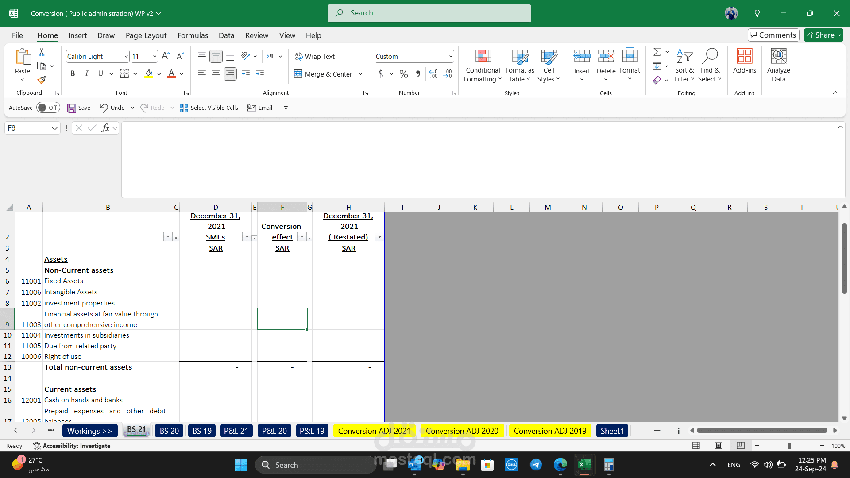This screenshot has width=850, height=478.
Task: Toggle Wrap Text
Action: 315,56
